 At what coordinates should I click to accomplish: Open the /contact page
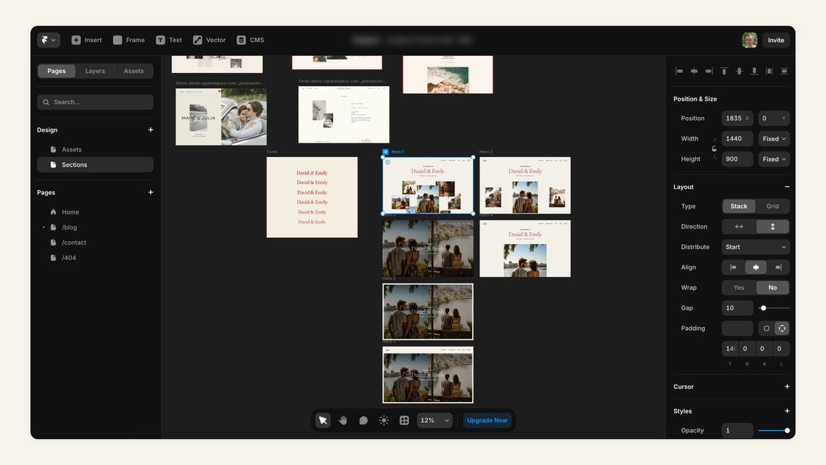click(x=95, y=242)
